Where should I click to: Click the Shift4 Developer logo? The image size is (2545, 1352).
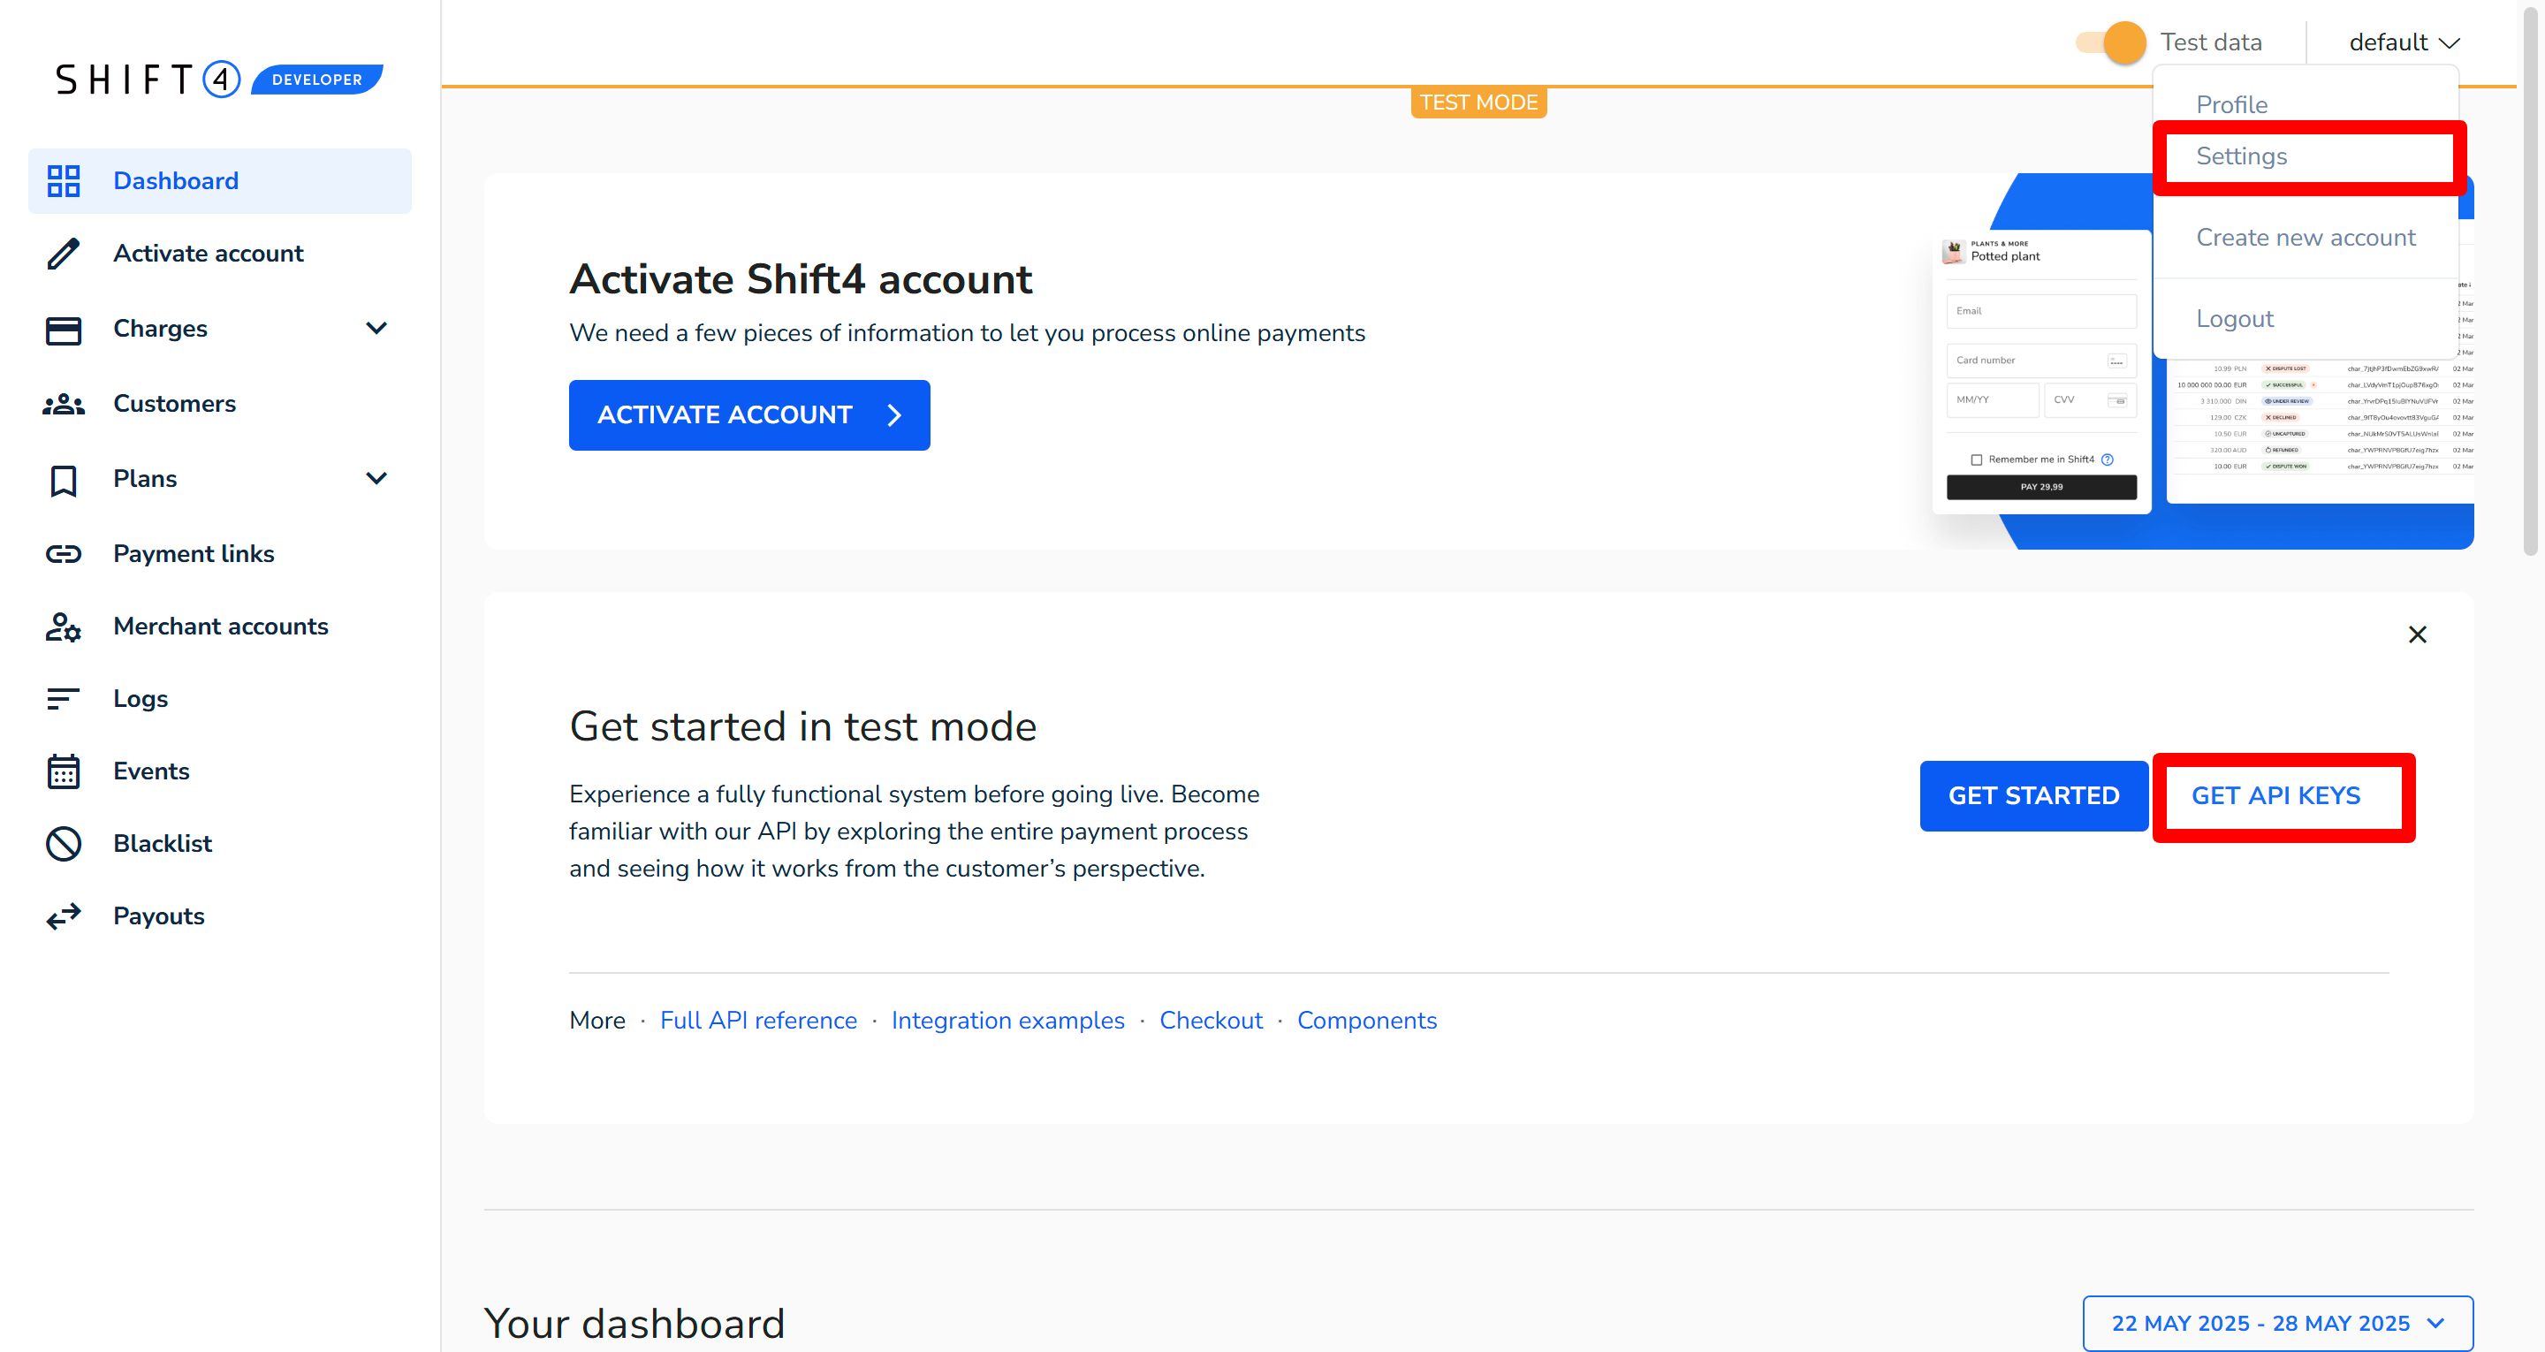219,79
